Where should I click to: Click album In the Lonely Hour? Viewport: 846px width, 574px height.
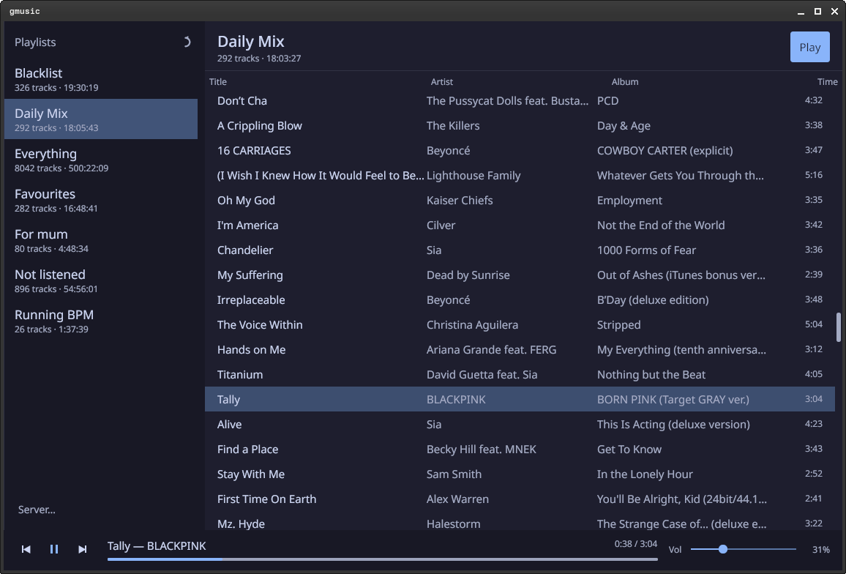[x=645, y=474]
